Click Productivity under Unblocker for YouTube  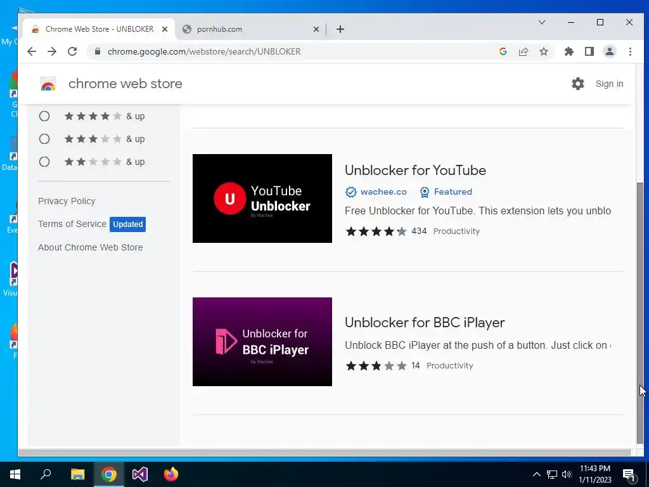point(456,231)
